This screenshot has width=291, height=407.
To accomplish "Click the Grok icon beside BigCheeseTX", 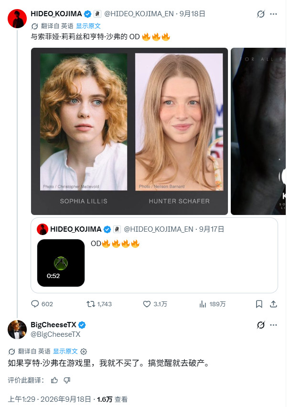I will 260,325.
